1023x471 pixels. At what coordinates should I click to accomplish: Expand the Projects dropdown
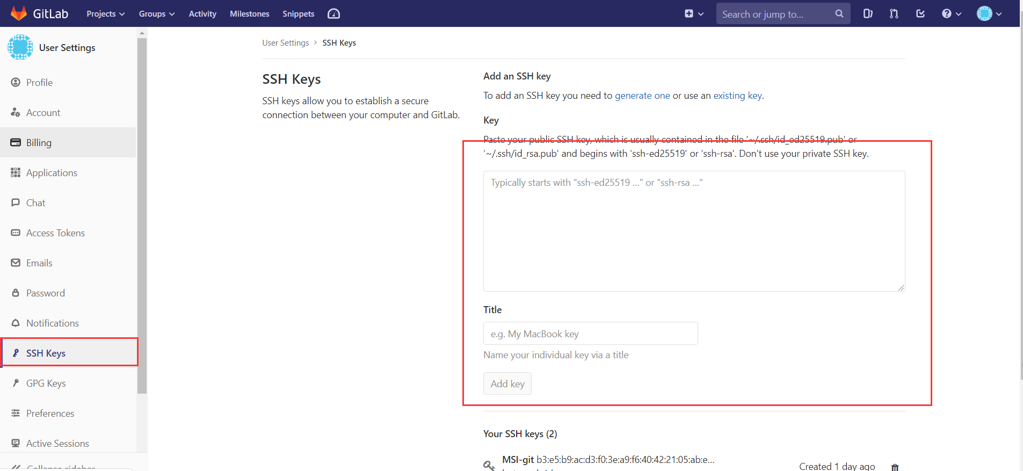106,13
